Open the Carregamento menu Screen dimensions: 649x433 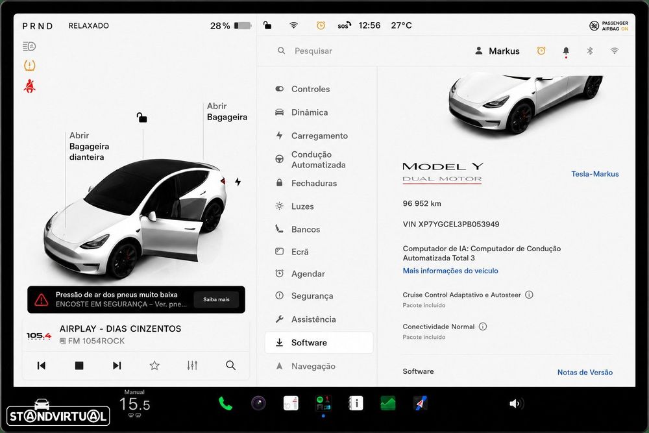click(x=319, y=136)
